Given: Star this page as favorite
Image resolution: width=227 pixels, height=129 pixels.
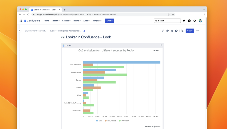Looking at the screenshot, I should click(x=172, y=31).
